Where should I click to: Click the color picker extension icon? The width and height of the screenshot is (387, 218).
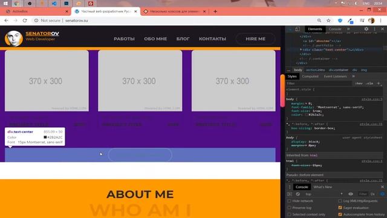pyautogui.click(x=351, y=21)
